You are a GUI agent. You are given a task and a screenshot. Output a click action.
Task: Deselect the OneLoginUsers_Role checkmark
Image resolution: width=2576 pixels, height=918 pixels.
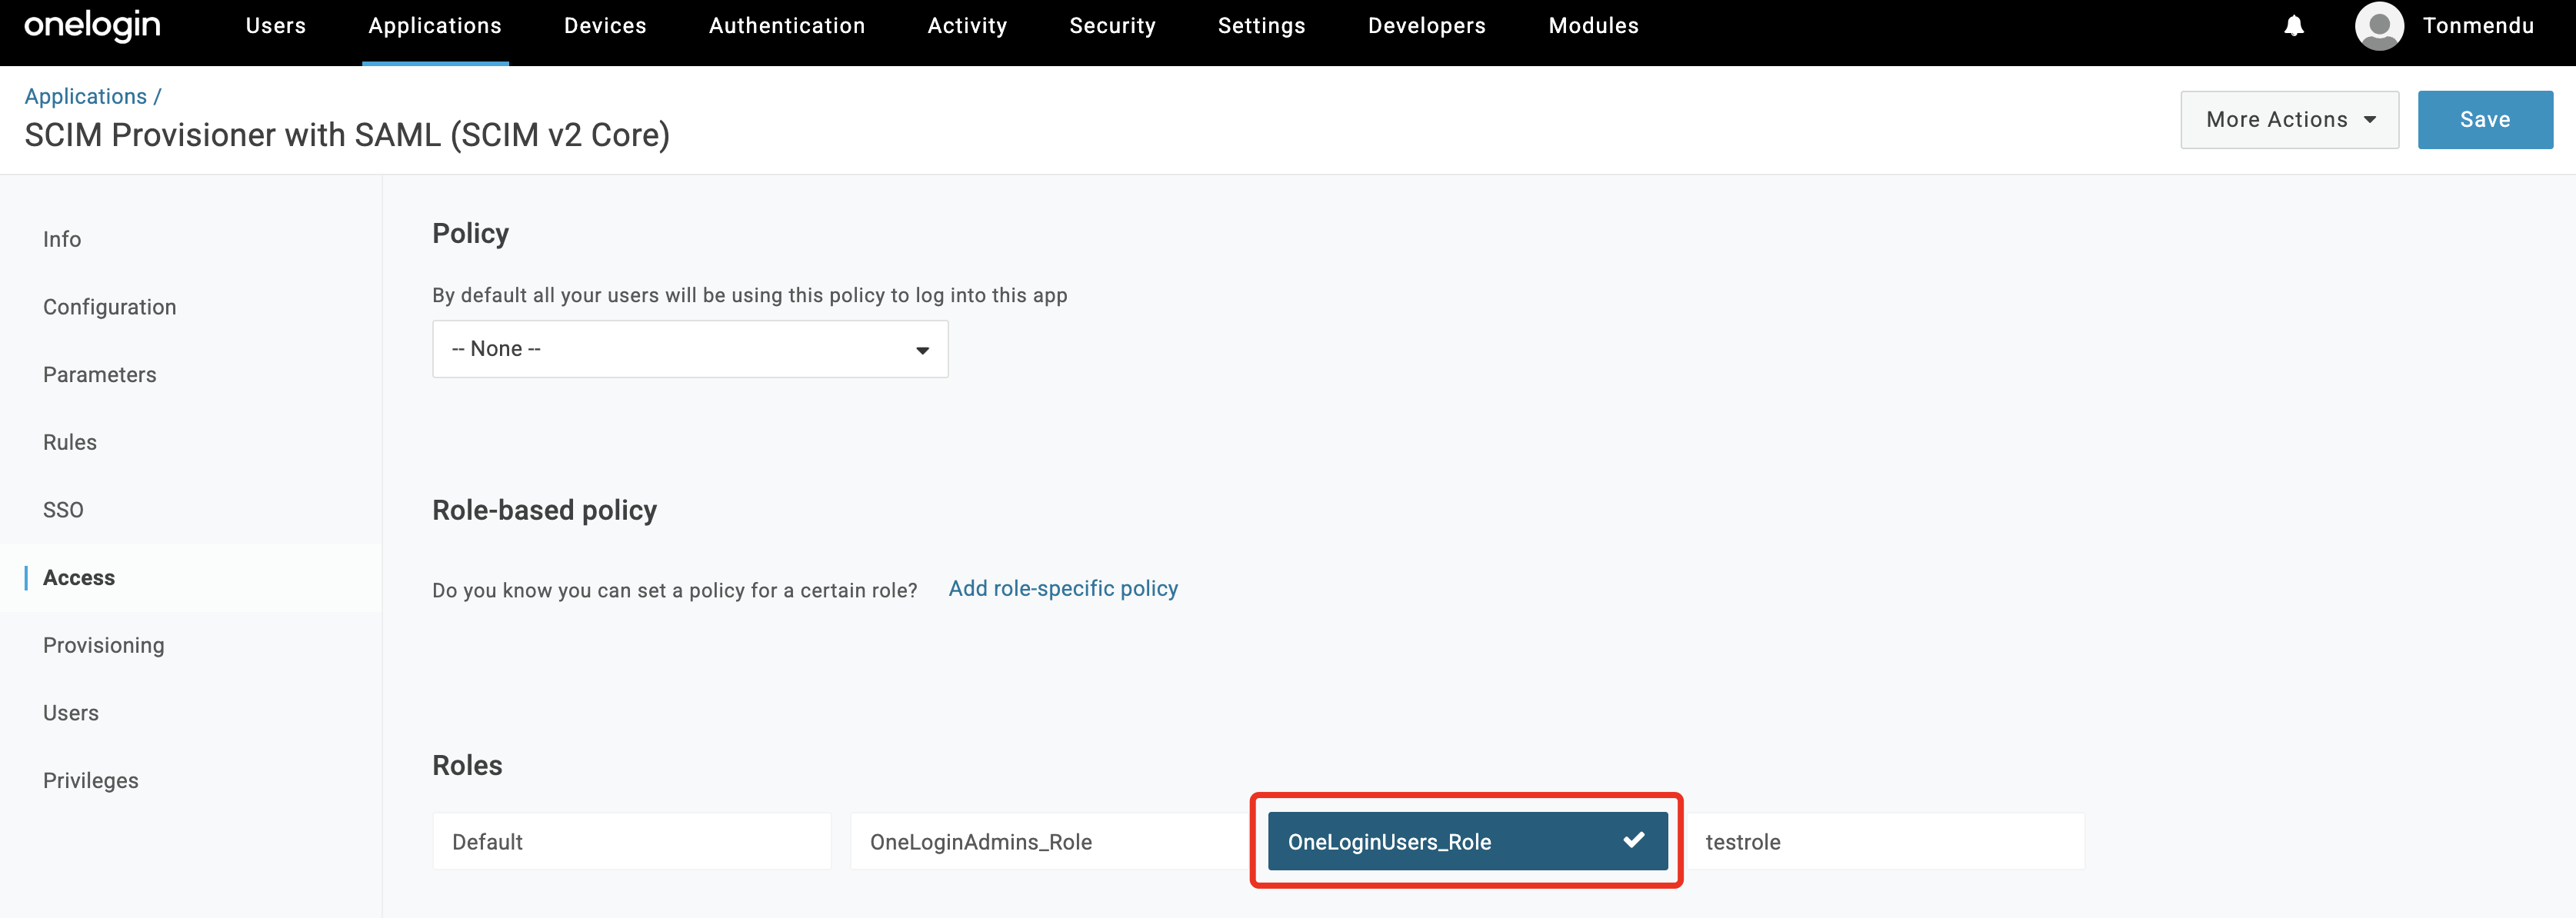(1633, 840)
